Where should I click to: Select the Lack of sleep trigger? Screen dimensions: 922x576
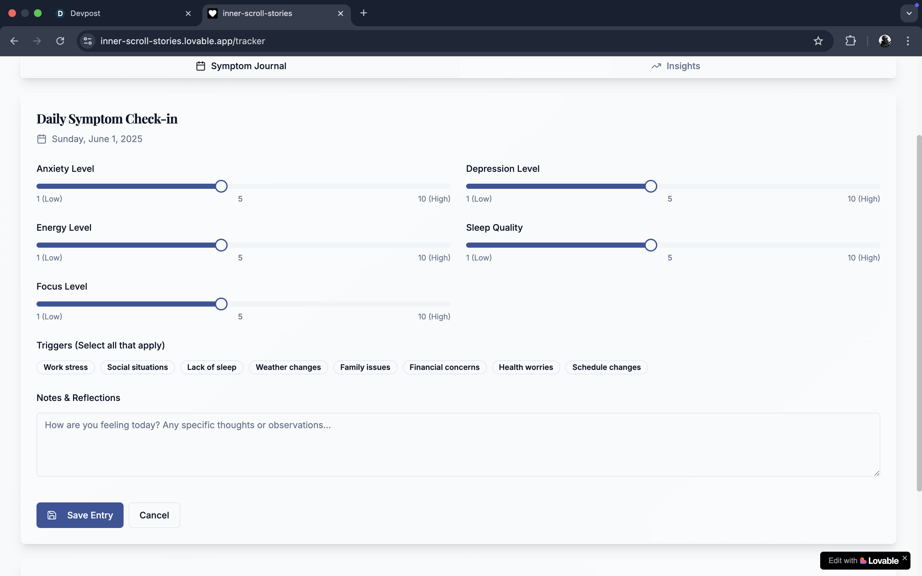click(211, 367)
